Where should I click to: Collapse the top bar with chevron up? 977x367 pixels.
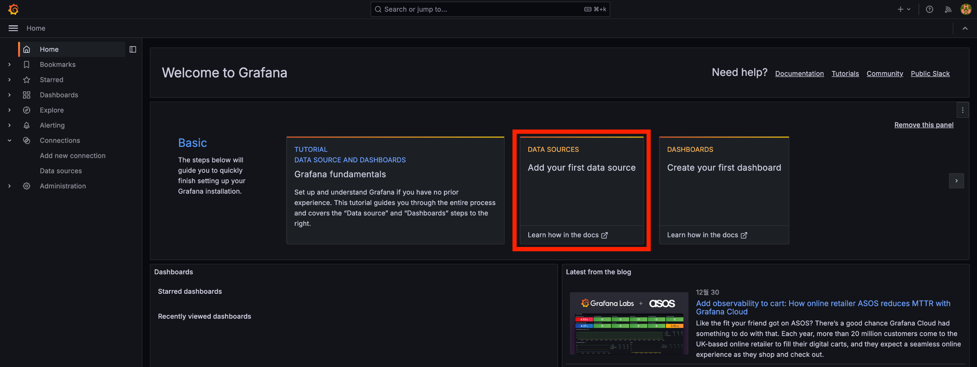[x=965, y=28]
